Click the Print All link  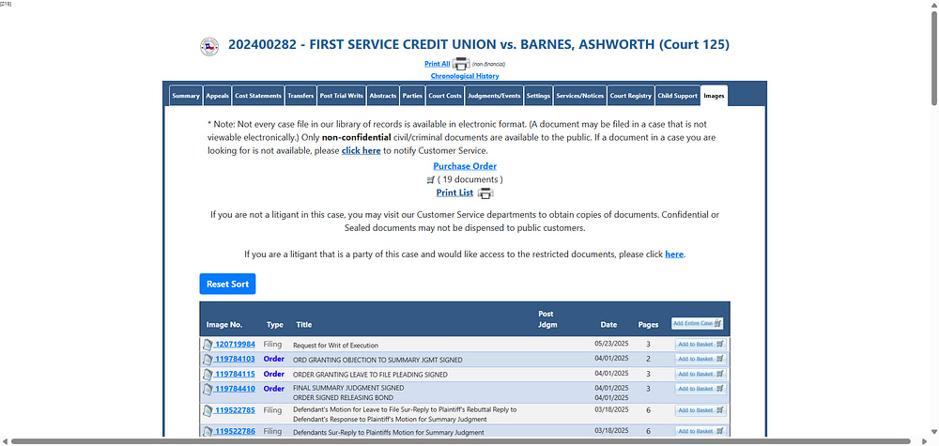click(438, 64)
